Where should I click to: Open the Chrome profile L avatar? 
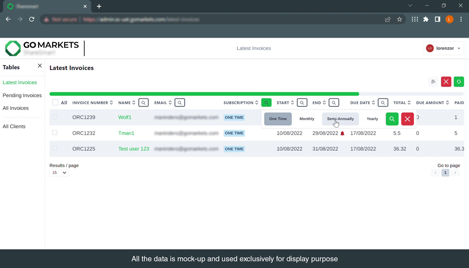point(449,19)
